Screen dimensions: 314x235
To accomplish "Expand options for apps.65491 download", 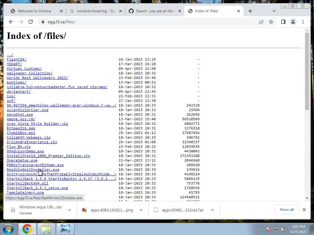I will coord(213,210).
